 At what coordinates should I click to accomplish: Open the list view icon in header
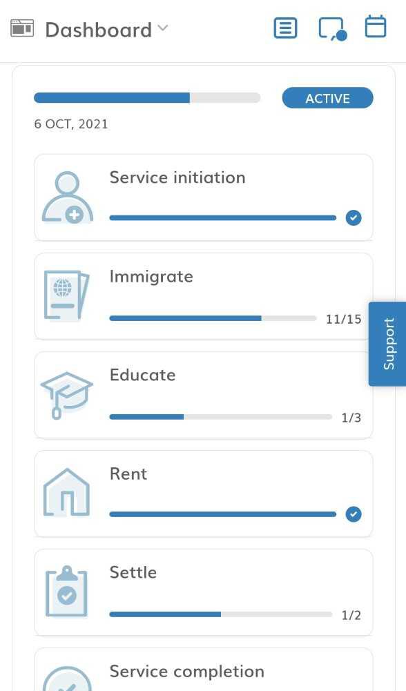click(x=285, y=28)
